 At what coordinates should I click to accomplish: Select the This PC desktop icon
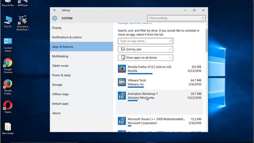tap(8, 22)
